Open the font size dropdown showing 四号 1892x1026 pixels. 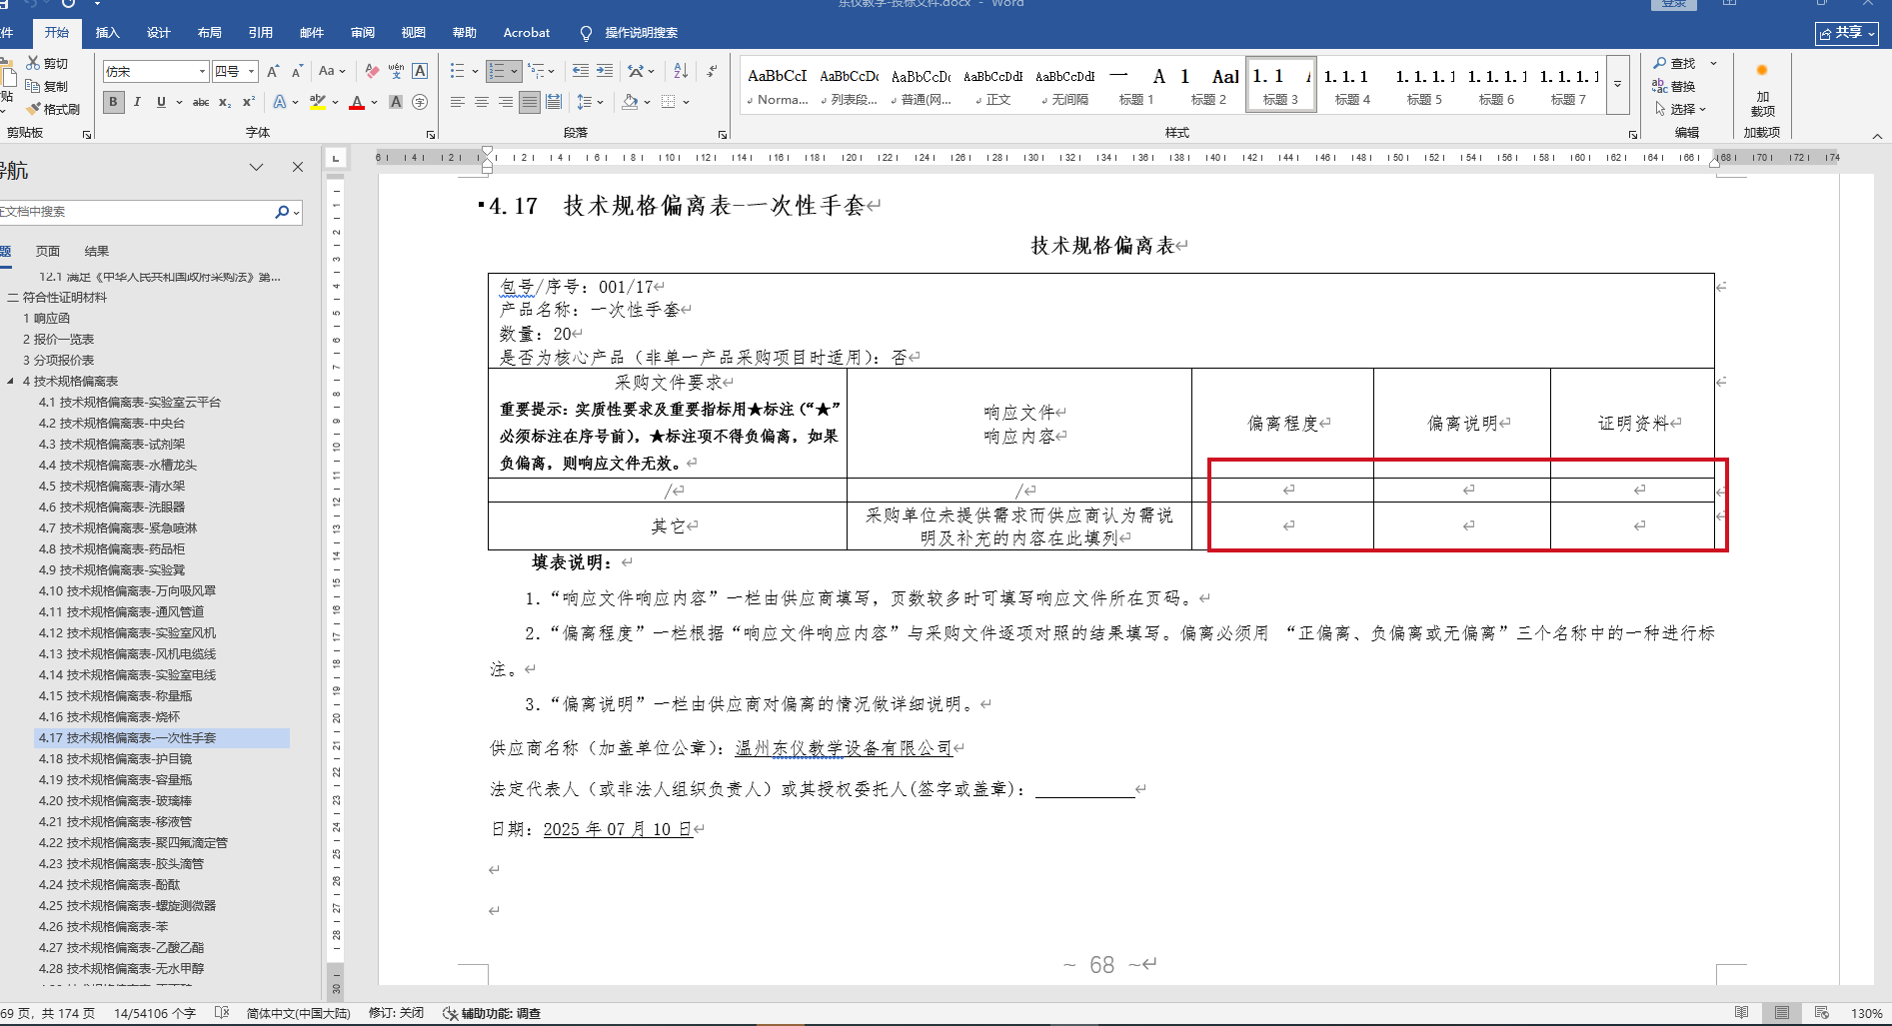[252, 71]
